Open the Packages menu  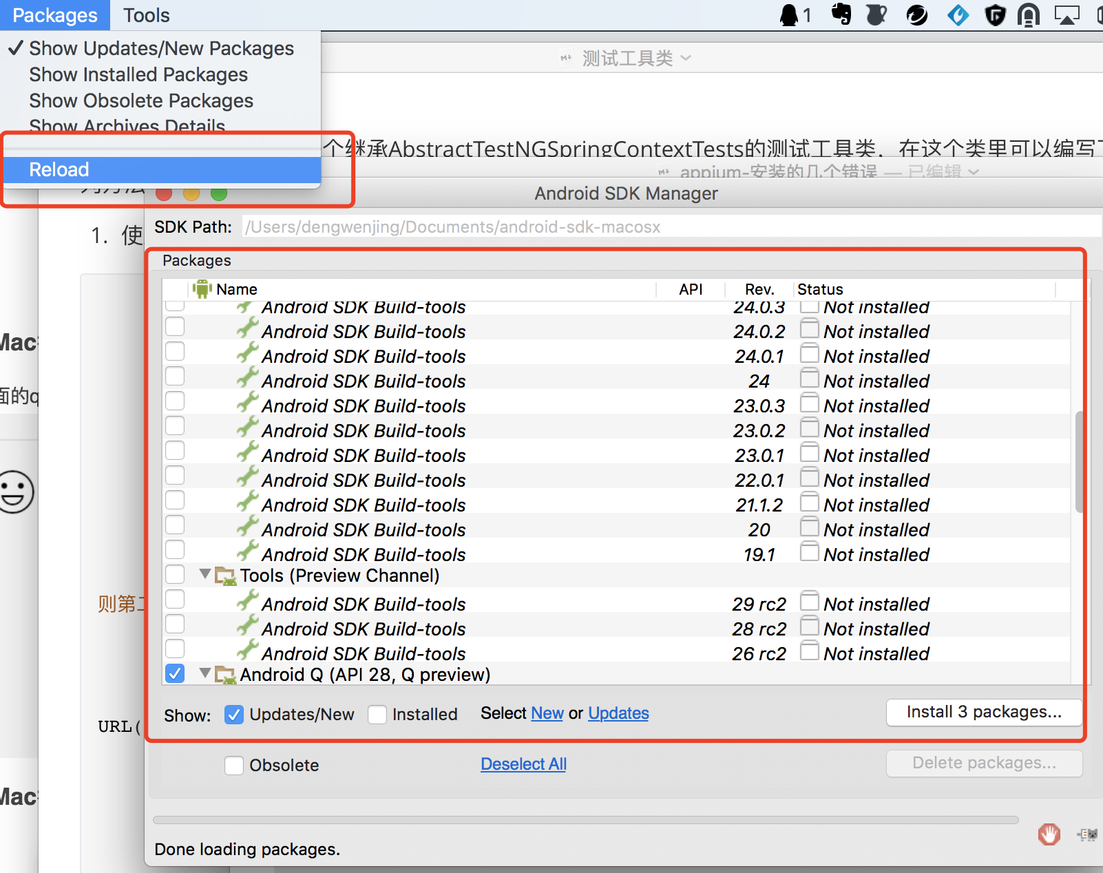pyautogui.click(x=55, y=15)
